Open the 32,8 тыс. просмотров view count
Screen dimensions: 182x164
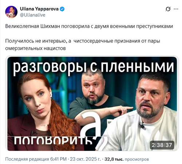click(127, 159)
